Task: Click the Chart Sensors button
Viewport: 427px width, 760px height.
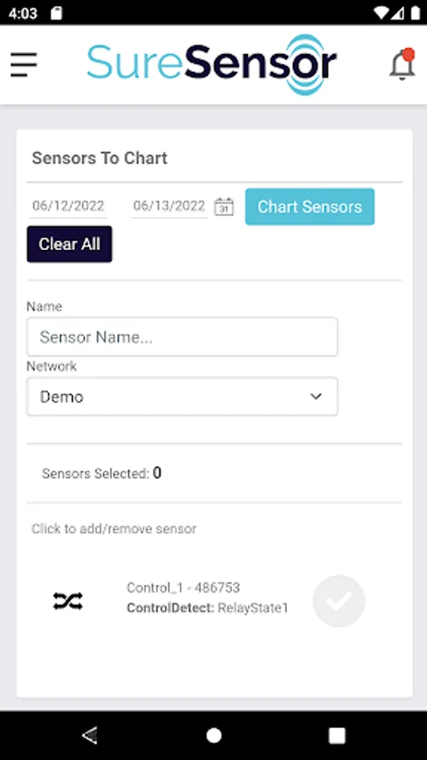Action: (310, 207)
